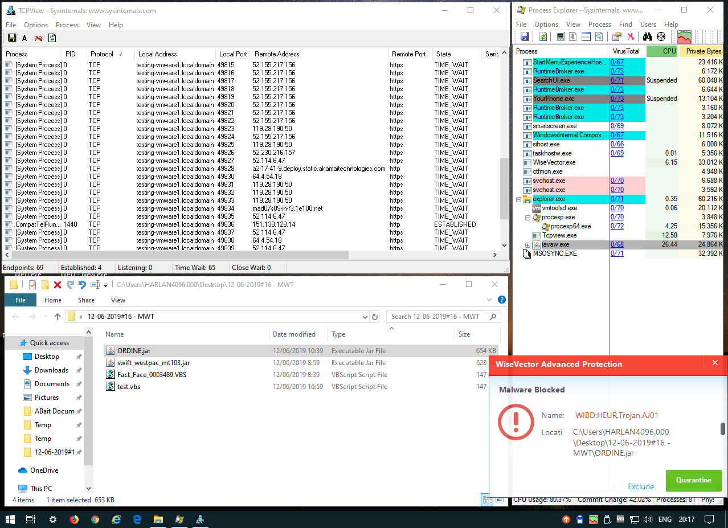
Task: Click the Properties checkmark icon in title bar
Action: (x=32, y=285)
